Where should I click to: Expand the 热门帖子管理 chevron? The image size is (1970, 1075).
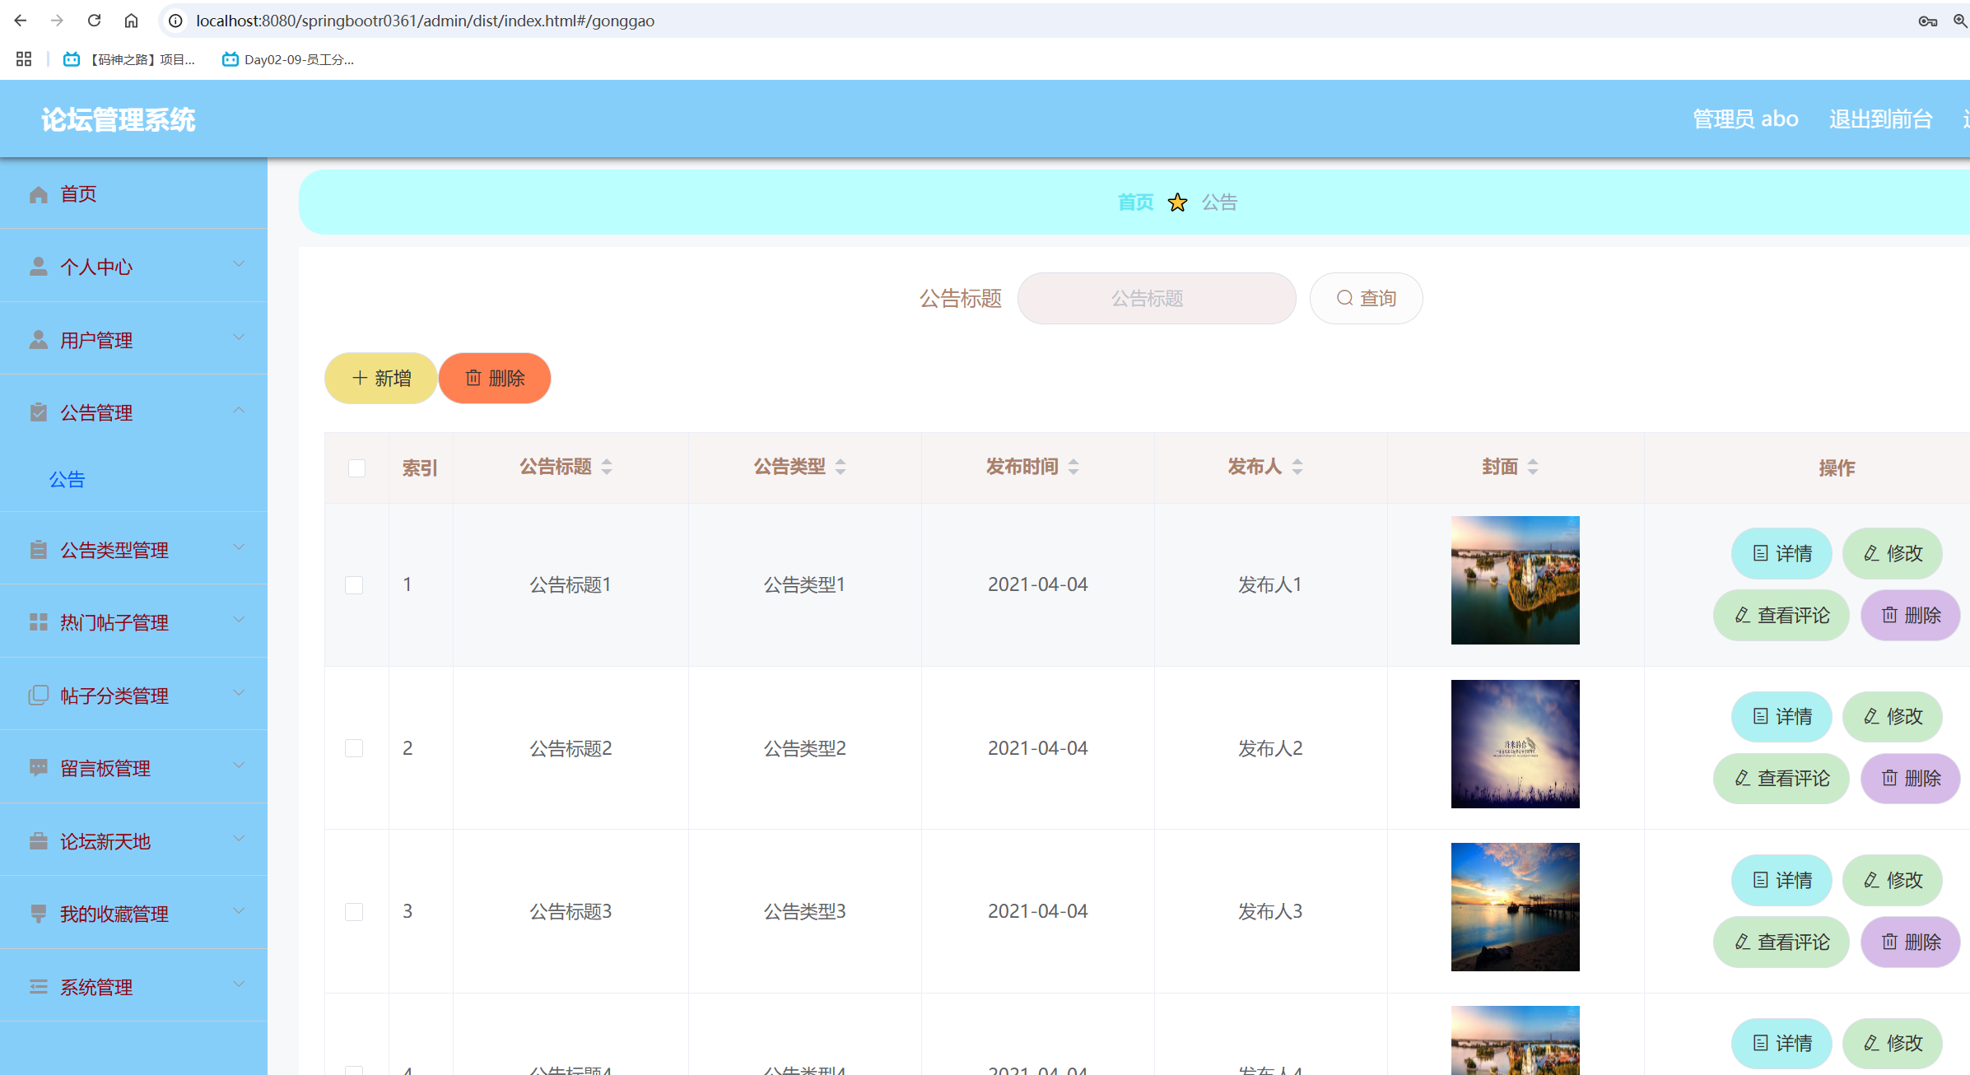(239, 620)
